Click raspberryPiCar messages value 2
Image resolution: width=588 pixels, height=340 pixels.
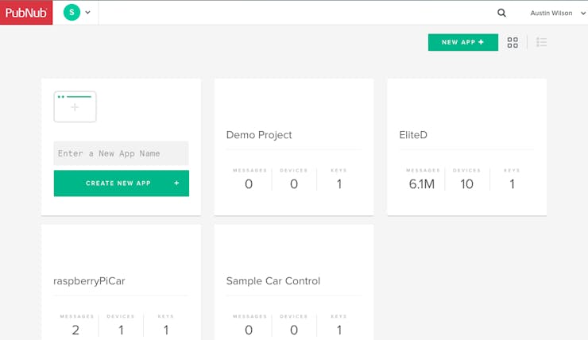pyautogui.click(x=75, y=330)
